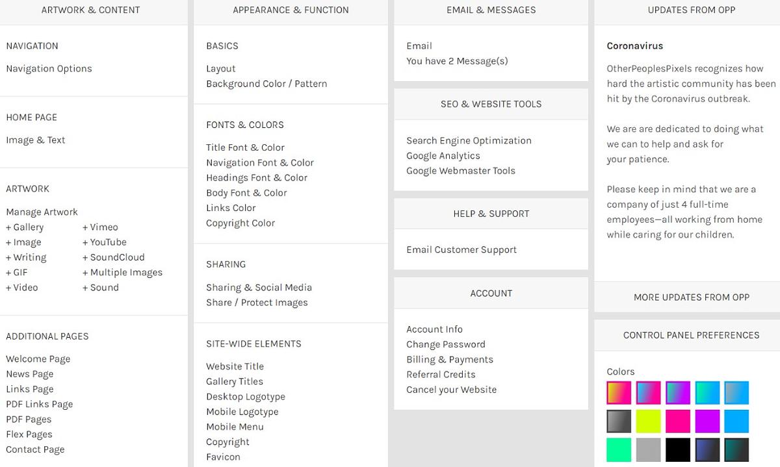This screenshot has width=780, height=467.
Task: Go to Title Font & Color
Action: click(245, 147)
